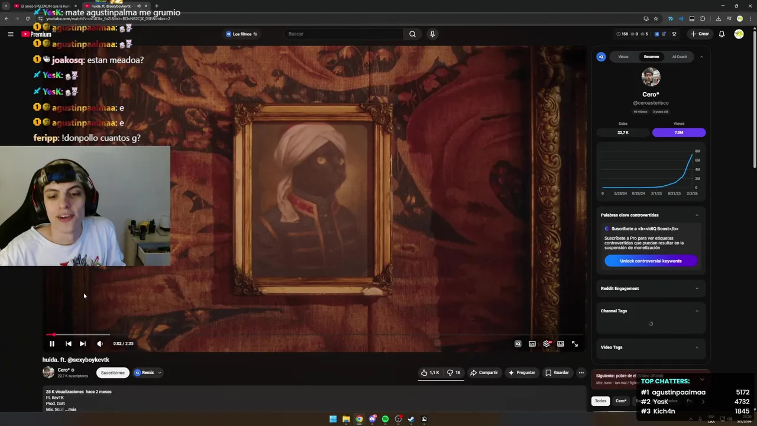Switch to theater mode
The width and height of the screenshot is (757, 426).
tap(561, 344)
